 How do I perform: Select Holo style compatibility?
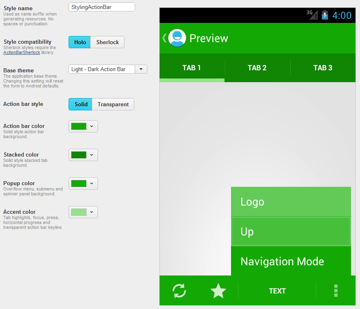coord(80,42)
